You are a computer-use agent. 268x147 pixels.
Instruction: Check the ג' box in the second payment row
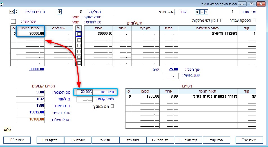(x=79, y=40)
